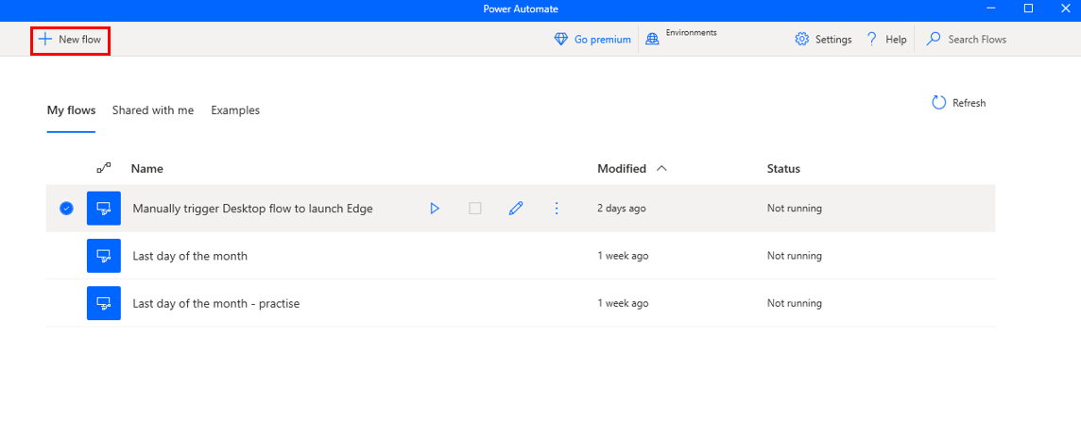Open Settings

823,40
